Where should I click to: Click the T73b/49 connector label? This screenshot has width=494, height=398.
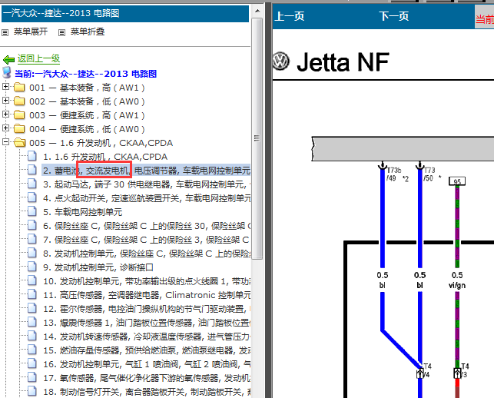coord(394,174)
